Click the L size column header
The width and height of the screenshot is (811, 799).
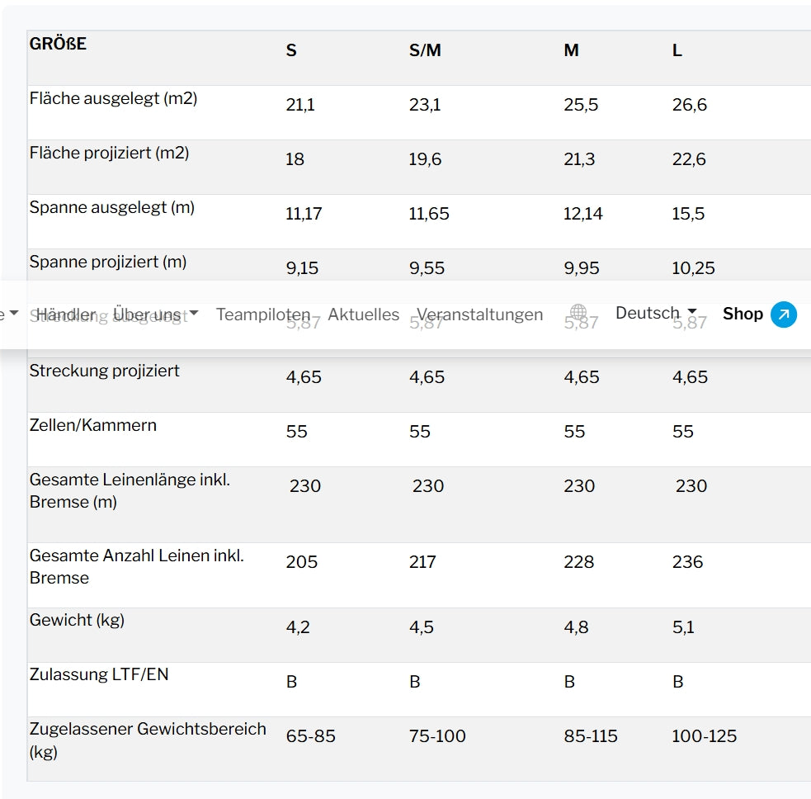[x=677, y=51]
